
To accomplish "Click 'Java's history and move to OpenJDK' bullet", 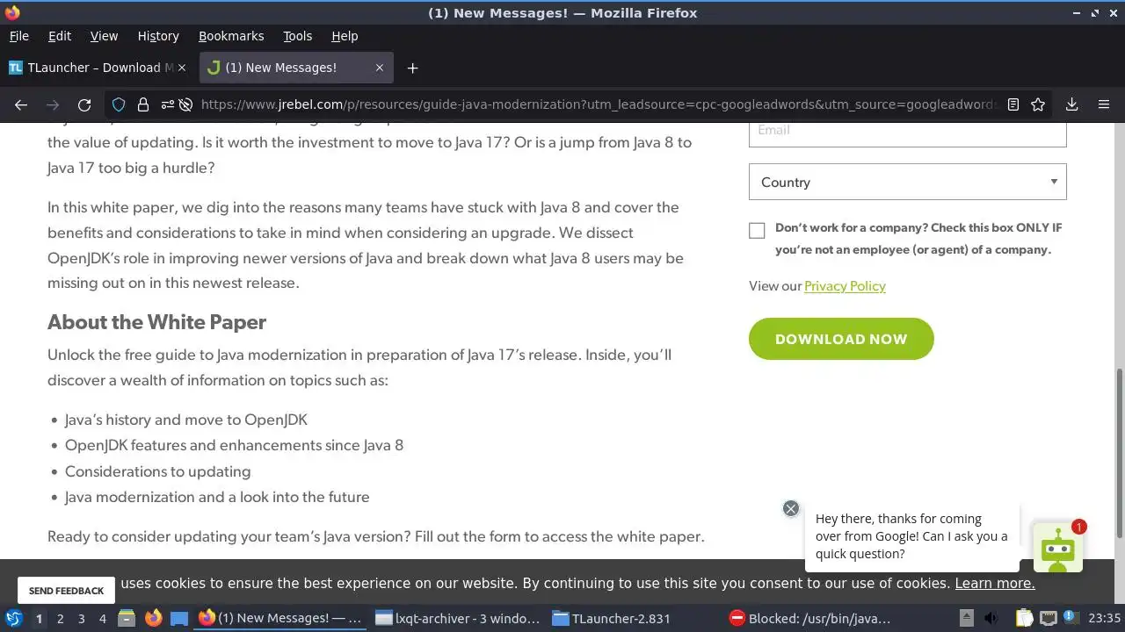I will point(186,420).
